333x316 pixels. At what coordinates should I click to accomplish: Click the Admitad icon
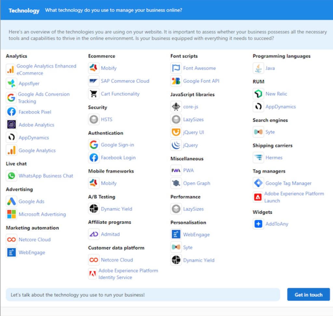(x=94, y=234)
